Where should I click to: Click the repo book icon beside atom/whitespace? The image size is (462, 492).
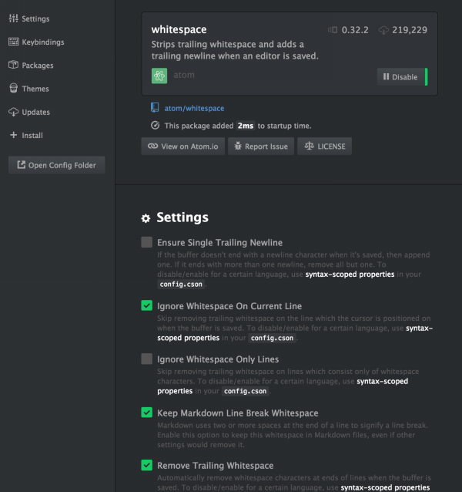pyautogui.click(x=156, y=109)
